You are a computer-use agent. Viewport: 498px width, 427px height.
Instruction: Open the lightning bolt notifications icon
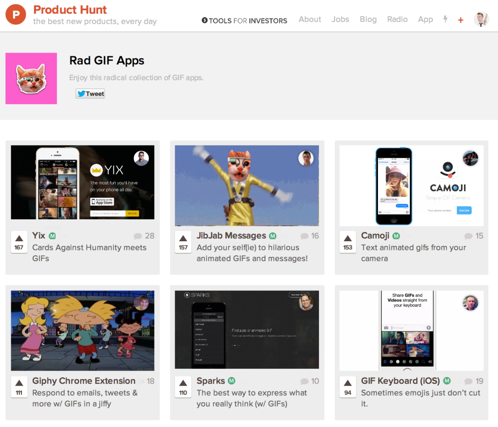pyautogui.click(x=445, y=19)
